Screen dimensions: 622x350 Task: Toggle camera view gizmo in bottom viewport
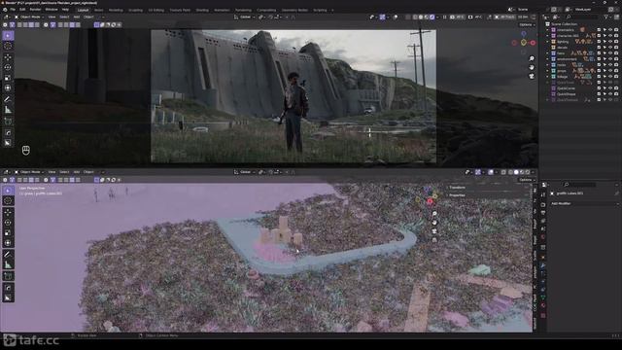434,231
